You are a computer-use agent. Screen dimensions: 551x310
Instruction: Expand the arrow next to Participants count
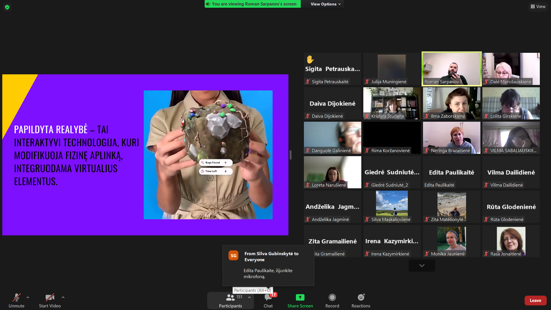pos(249,297)
